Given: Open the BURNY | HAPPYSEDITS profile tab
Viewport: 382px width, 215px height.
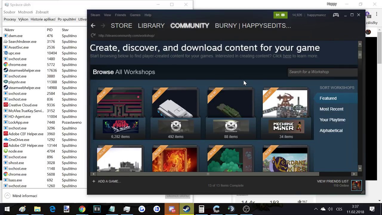Looking at the screenshot, I should point(253,26).
